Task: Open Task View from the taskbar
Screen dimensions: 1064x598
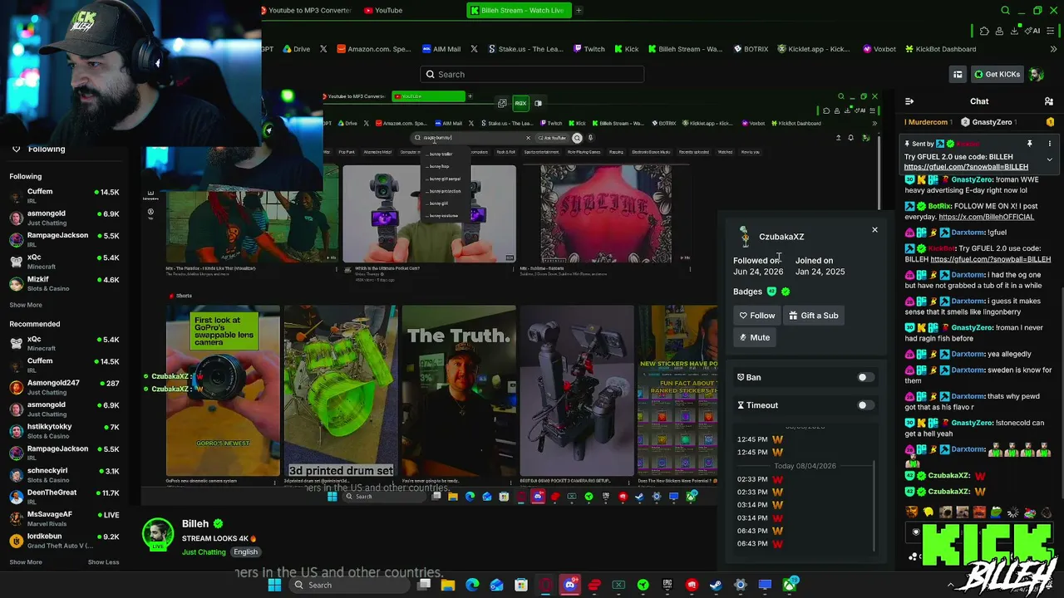Action: tap(424, 586)
